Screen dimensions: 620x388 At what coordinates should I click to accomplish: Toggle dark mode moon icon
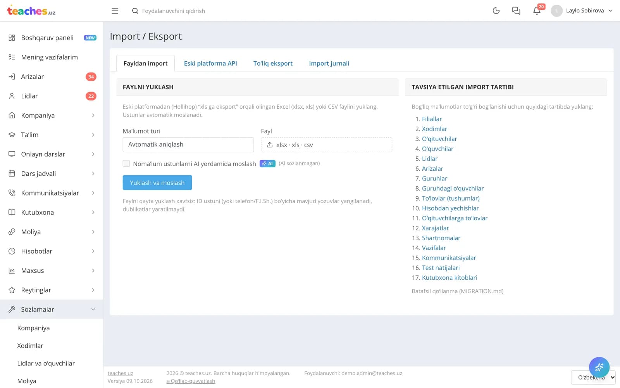[x=496, y=11]
